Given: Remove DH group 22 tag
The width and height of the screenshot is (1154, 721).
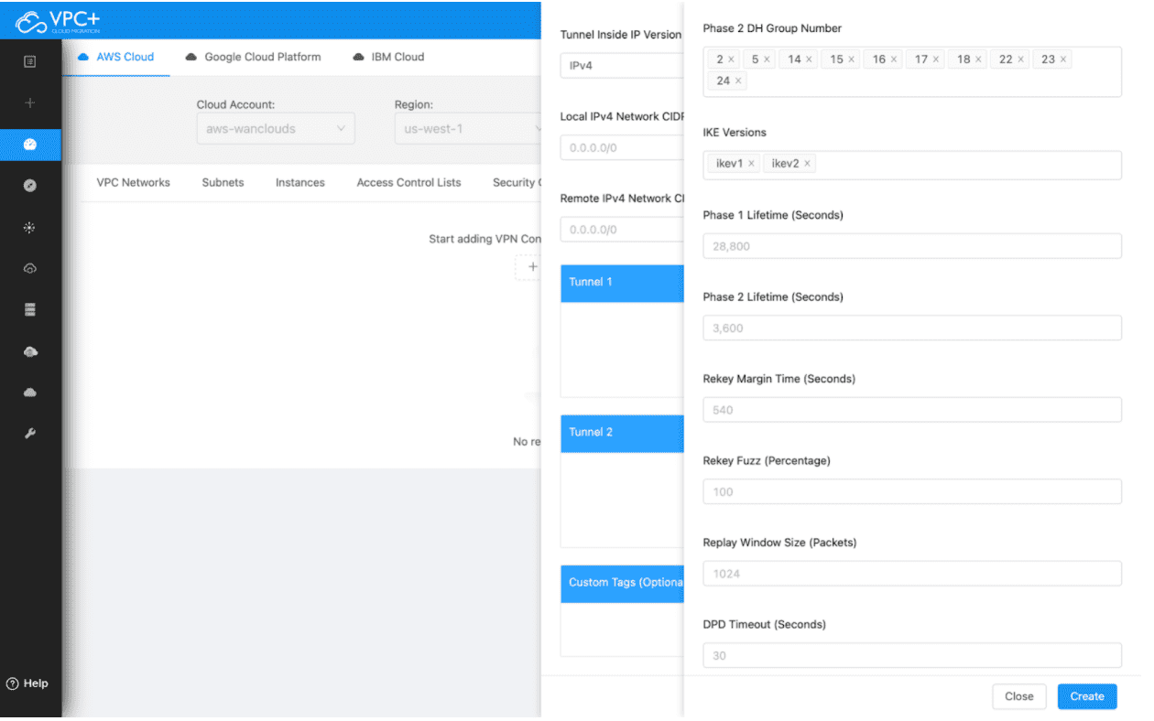Looking at the screenshot, I should (x=1021, y=59).
